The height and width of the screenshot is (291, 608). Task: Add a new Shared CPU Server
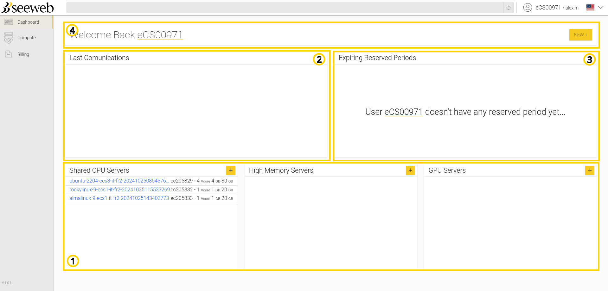[x=231, y=170]
